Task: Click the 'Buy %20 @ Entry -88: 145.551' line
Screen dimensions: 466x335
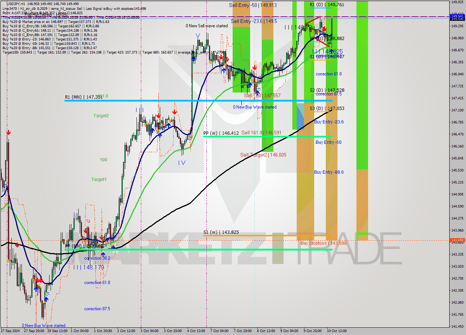Action: tap(50, 48)
